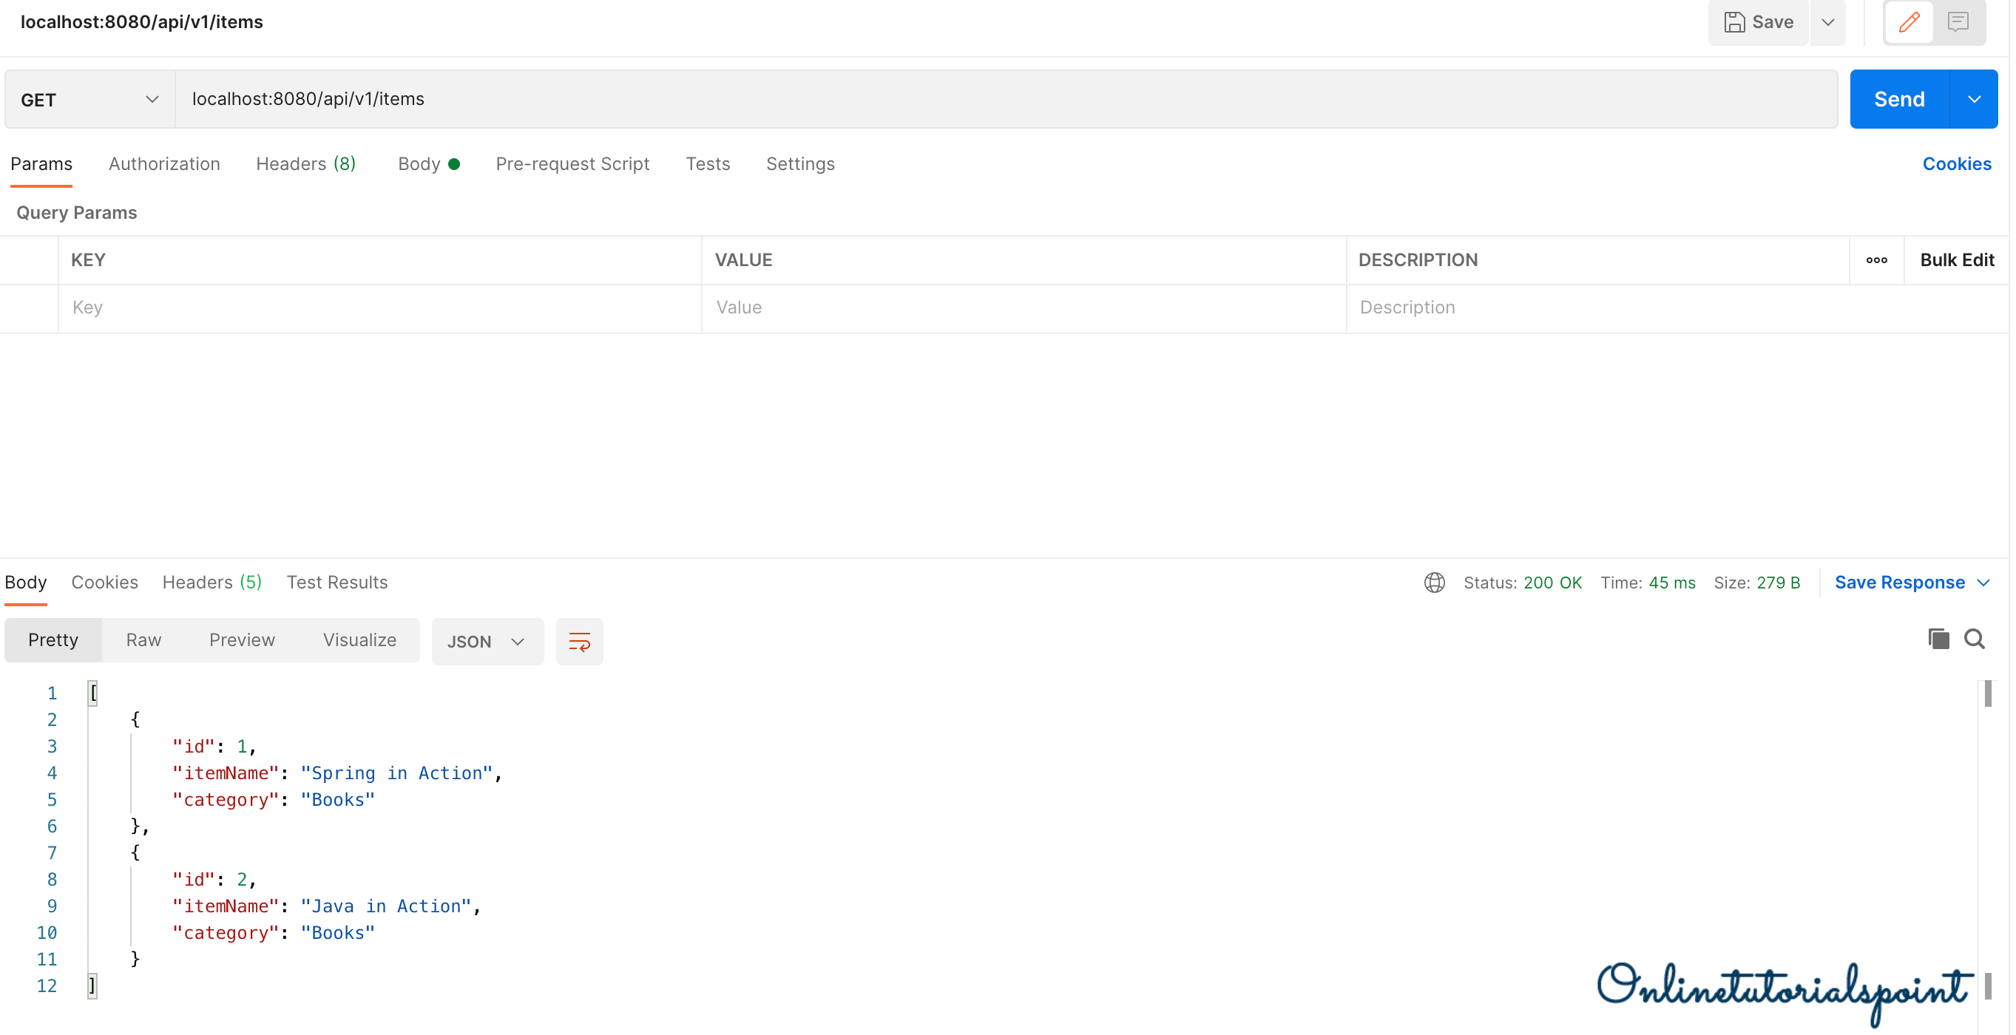Click the globe network icon in response bar

1435,582
